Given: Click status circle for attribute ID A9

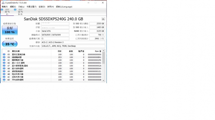Looking at the screenshot, I should [4, 71].
